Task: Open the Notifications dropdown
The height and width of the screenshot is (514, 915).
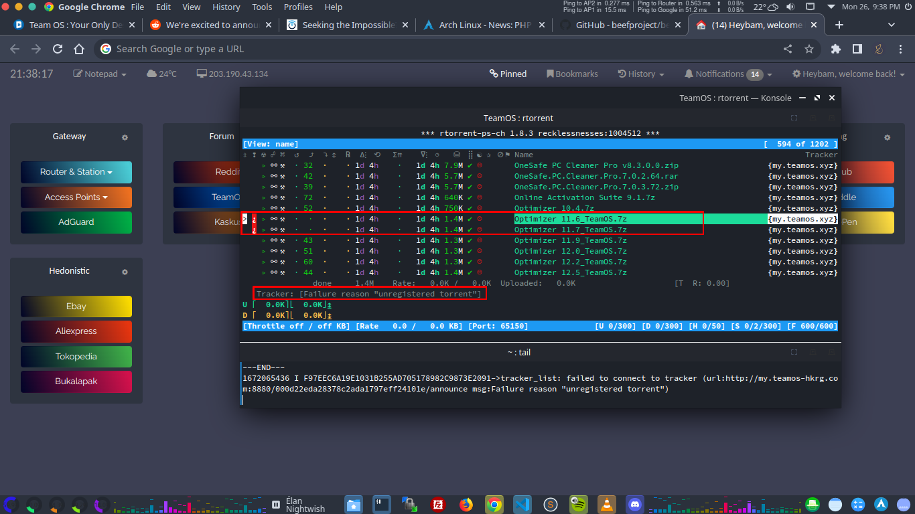Action: pos(728,74)
